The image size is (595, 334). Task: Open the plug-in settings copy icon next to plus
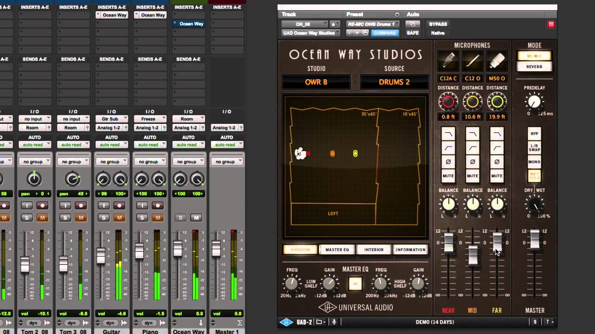click(x=365, y=33)
